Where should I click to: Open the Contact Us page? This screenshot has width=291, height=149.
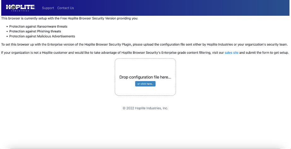click(x=66, y=8)
